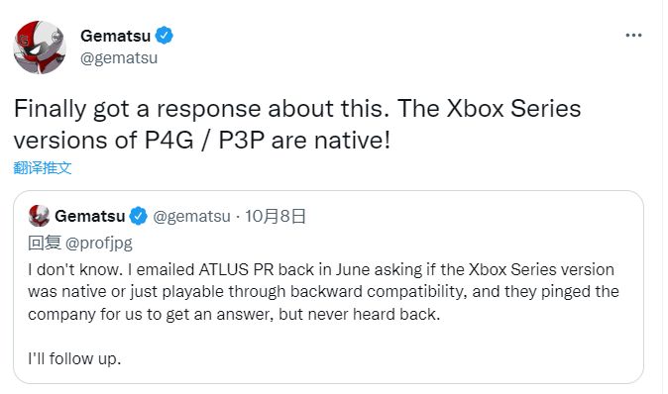
Task: Click the "backward compatibility" line in the quoted tweet
Action: [323, 292]
